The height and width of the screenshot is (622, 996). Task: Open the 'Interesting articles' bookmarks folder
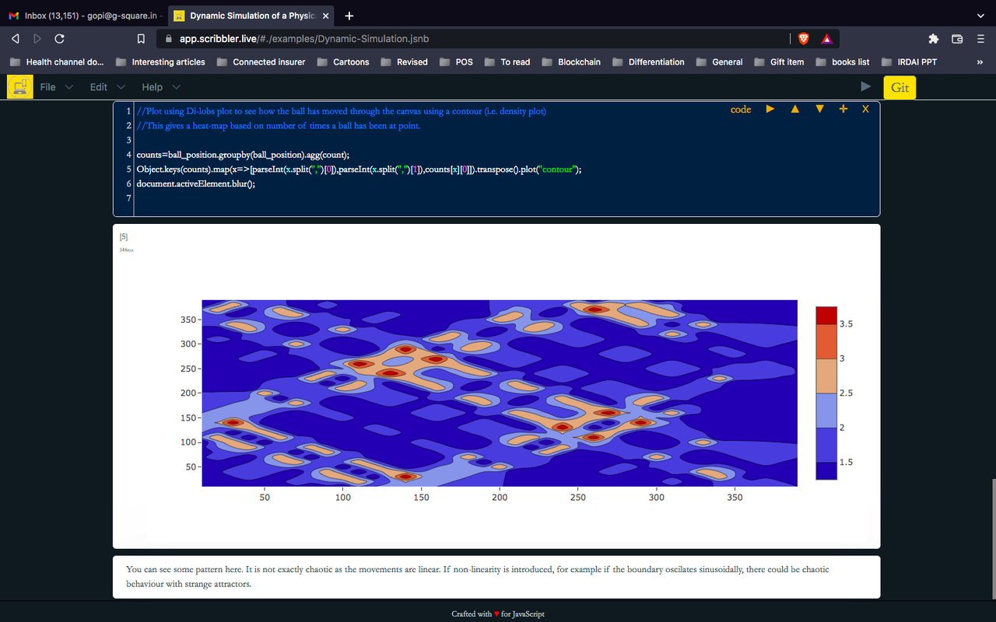[160, 62]
